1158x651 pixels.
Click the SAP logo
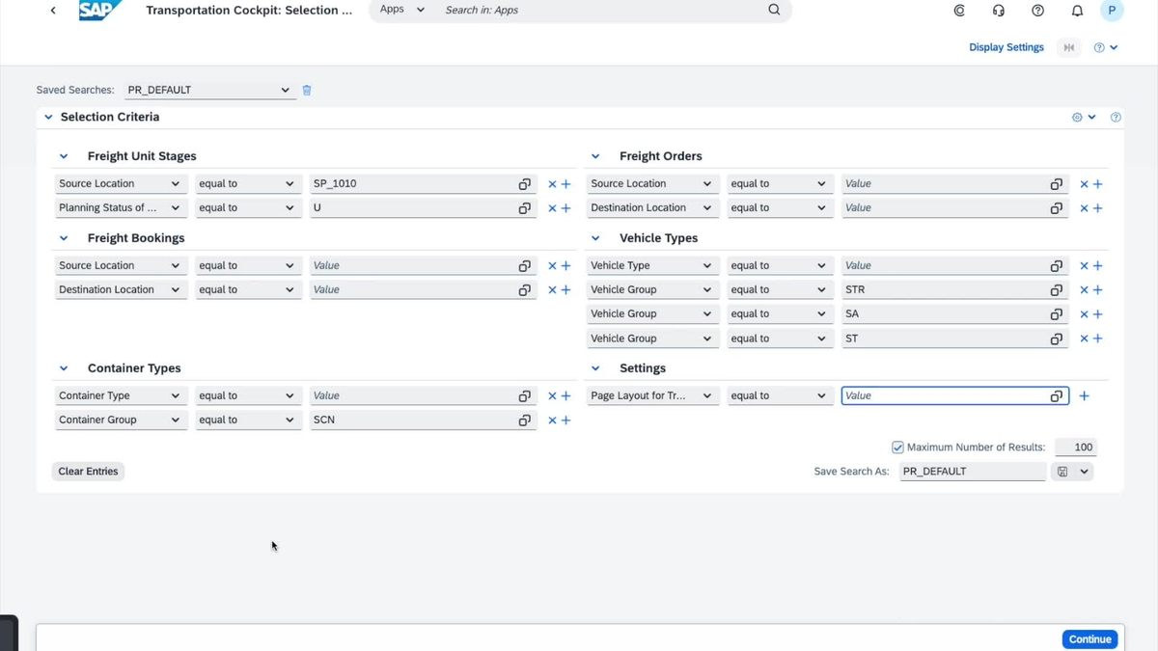(99, 11)
